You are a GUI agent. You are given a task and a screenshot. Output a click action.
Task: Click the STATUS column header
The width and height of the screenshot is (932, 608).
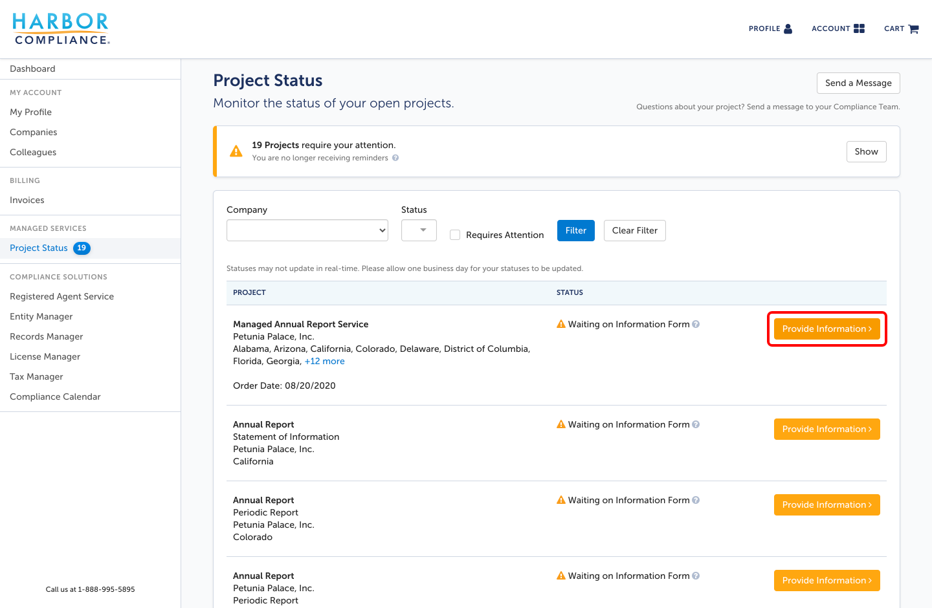pyautogui.click(x=570, y=292)
